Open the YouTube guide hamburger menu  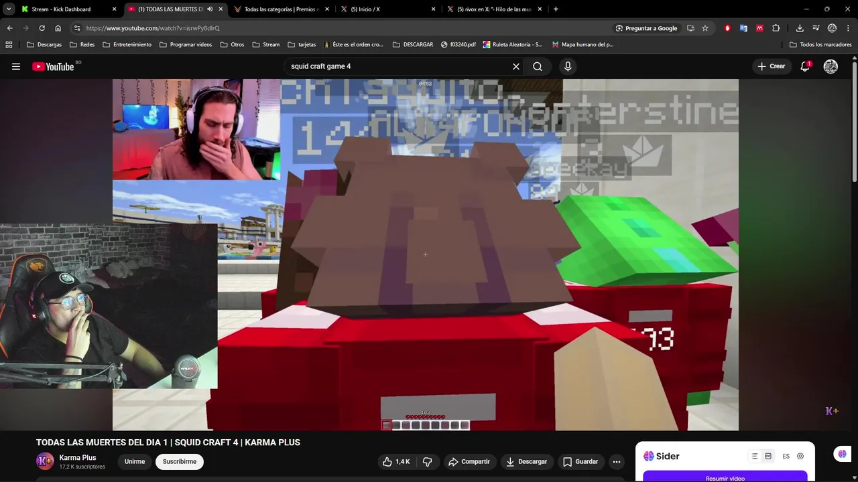pos(16,66)
